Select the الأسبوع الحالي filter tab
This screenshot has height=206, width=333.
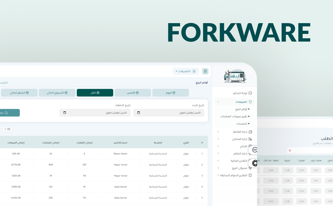(57, 93)
